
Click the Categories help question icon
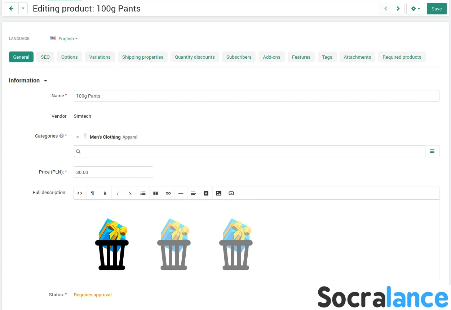pyautogui.click(x=61, y=136)
